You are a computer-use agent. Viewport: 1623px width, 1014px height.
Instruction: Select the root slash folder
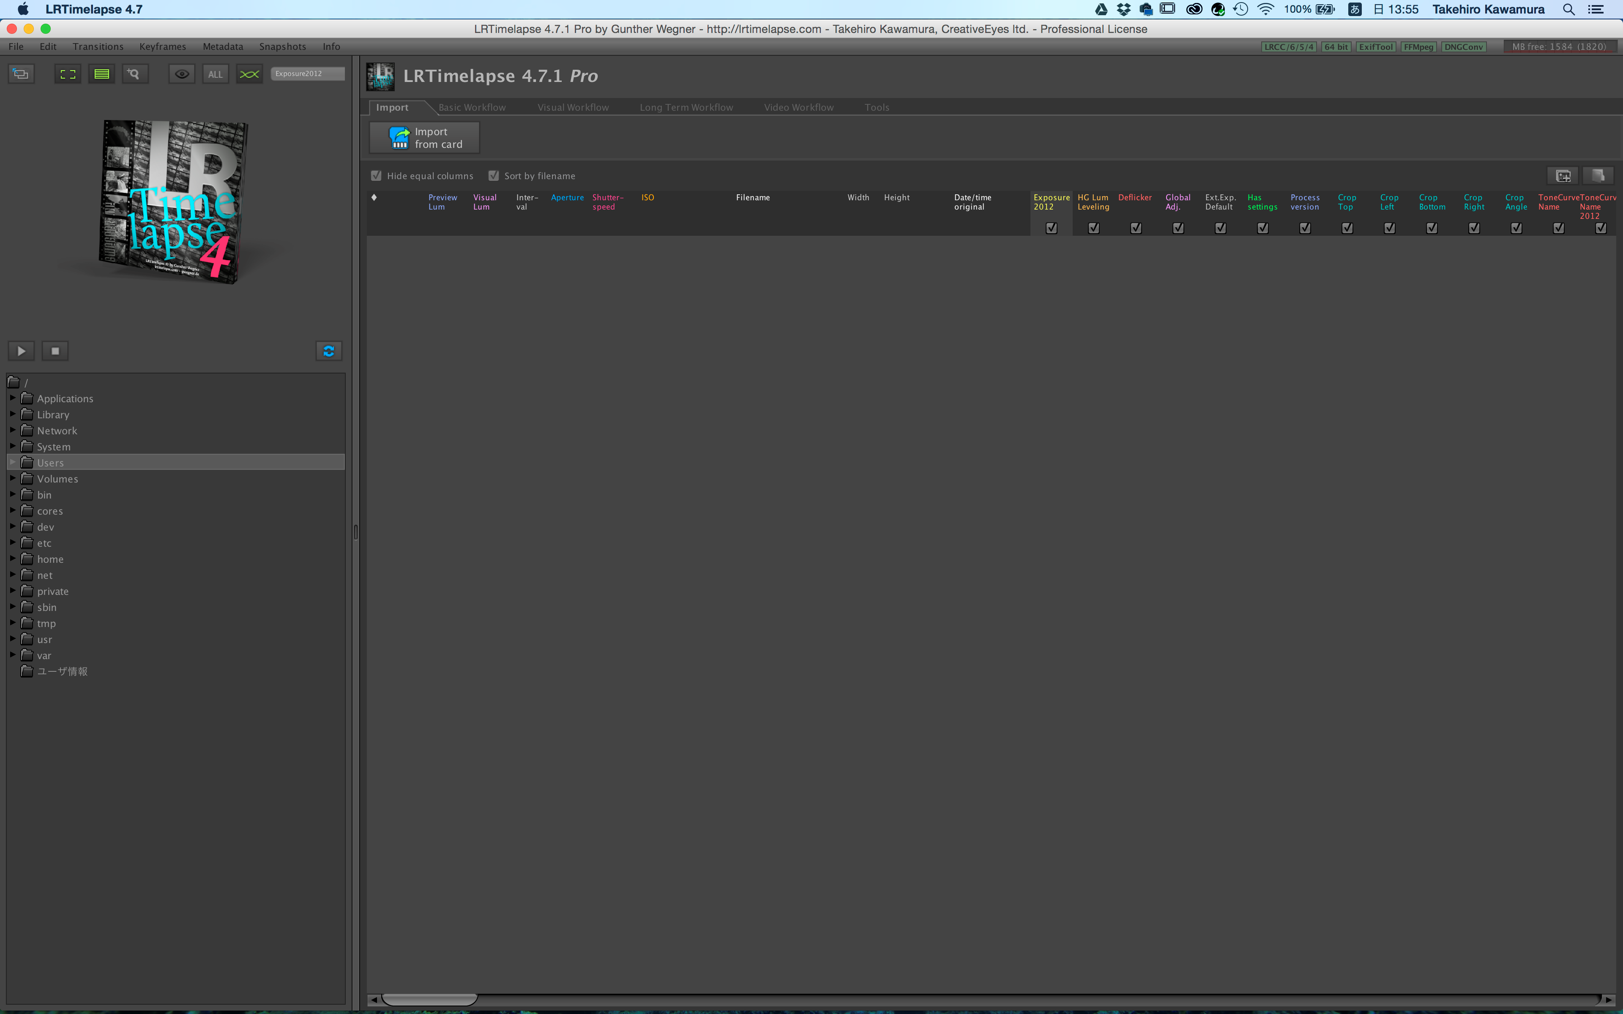point(18,382)
